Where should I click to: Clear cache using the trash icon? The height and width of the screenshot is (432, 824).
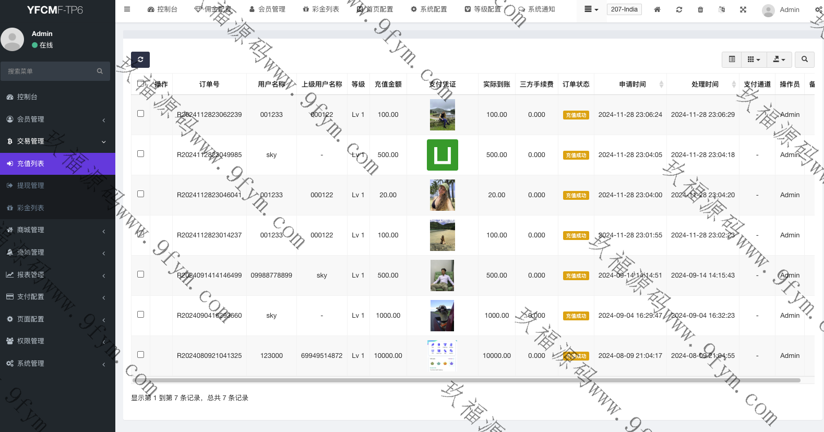(700, 9)
